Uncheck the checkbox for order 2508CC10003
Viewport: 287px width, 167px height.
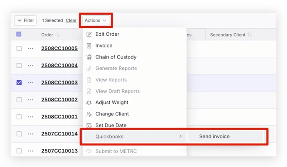pyautogui.click(x=19, y=83)
